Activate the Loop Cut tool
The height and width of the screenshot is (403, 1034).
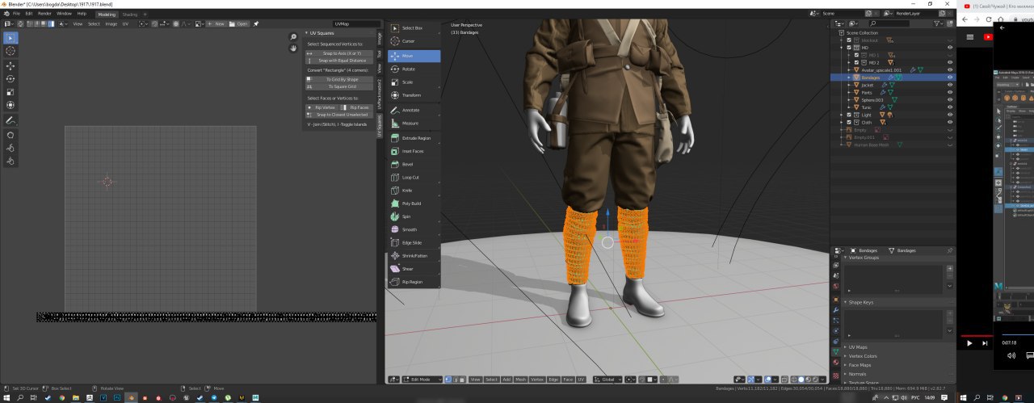[x=414, y=177]
